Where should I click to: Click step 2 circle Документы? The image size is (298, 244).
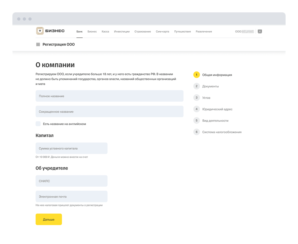click(197, 86)
